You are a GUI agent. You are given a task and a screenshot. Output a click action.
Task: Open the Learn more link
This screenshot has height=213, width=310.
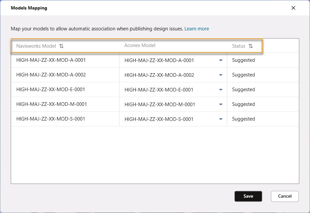click(x=196, y=29)
